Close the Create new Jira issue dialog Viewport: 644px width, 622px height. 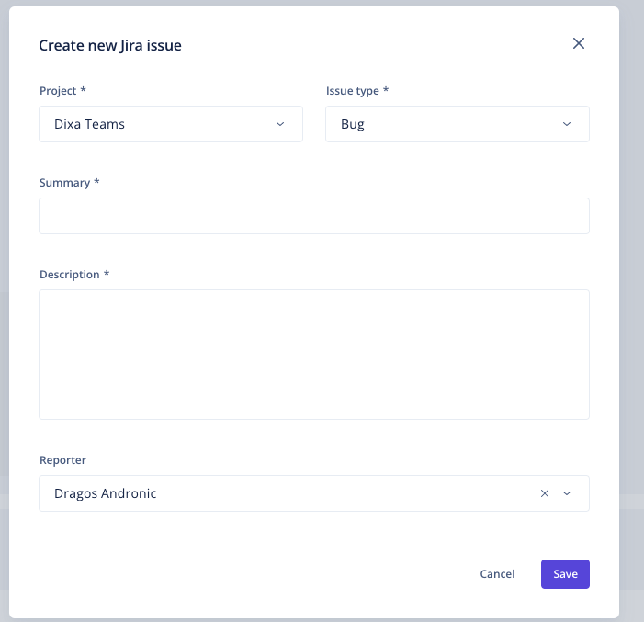pos(578,43)
